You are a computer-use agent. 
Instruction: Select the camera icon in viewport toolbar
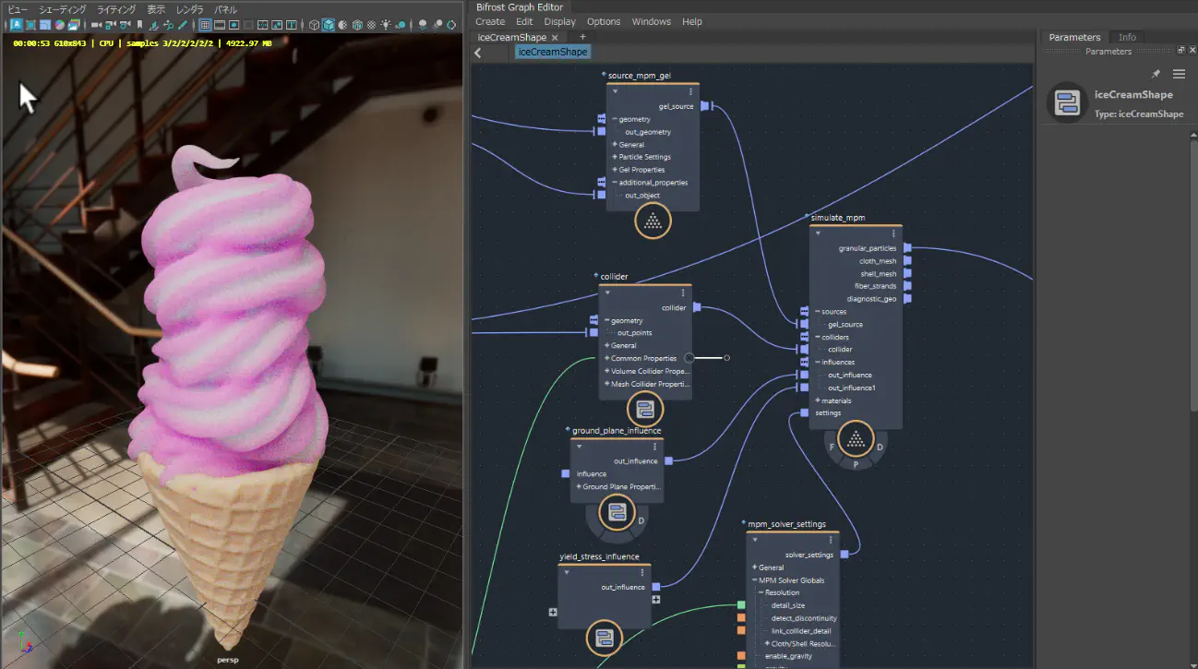click(96, 25)
